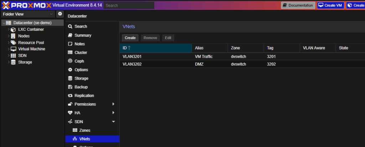Click the Replication retweet icon
This screenshot has height=147, width=365.
coord(70,96)
